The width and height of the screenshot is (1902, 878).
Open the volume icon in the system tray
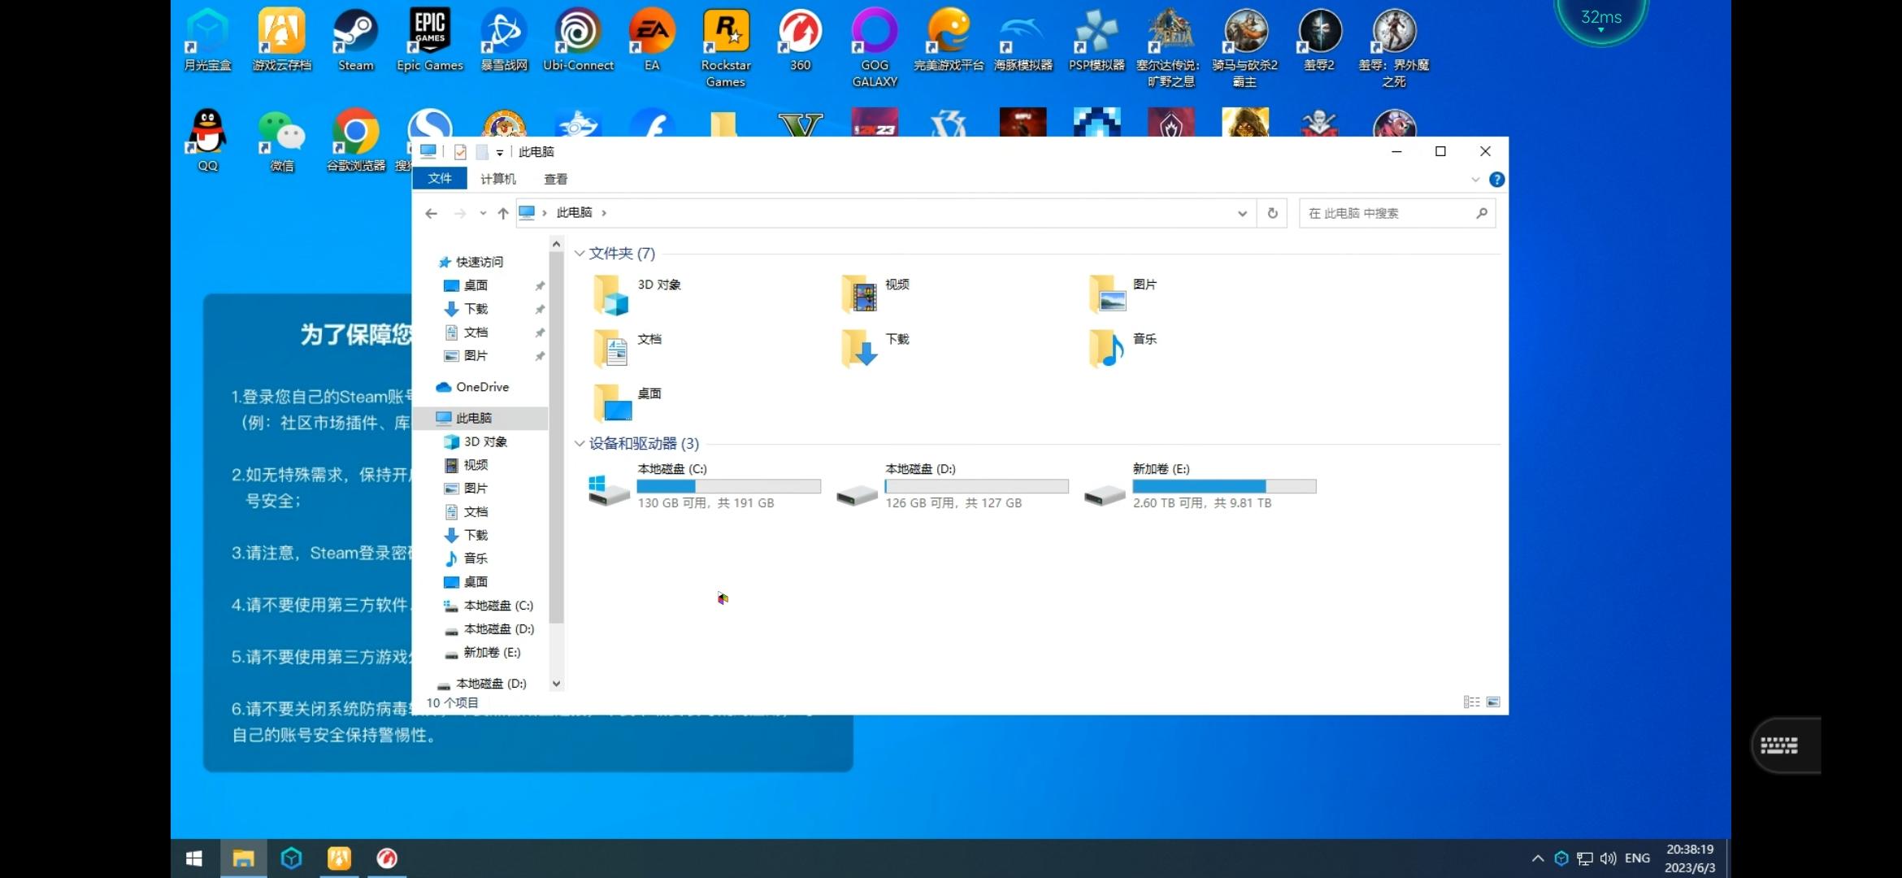coord(1608,858)
